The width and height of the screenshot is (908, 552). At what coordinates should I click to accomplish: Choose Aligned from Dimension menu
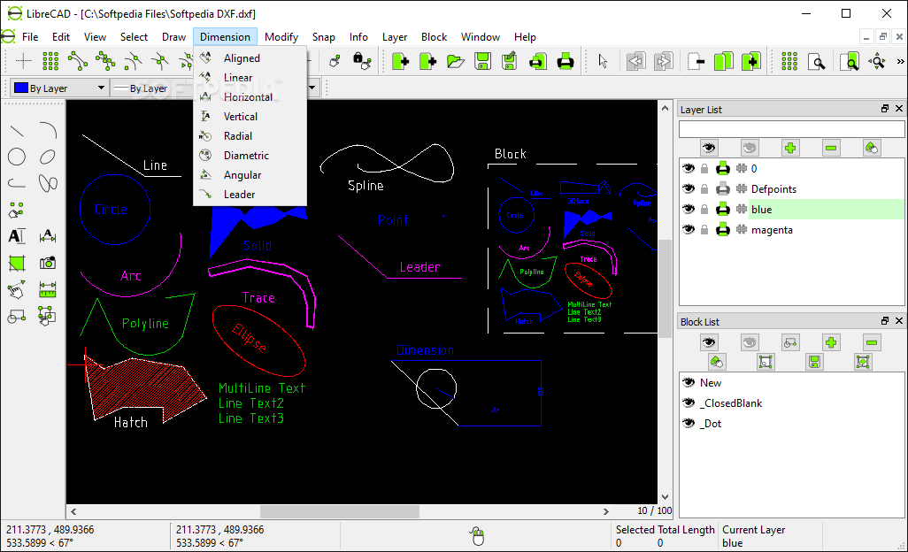click(250, 57)
